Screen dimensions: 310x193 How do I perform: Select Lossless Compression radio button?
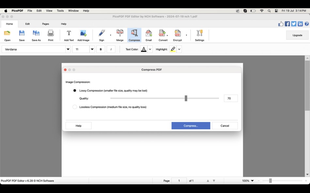click(74, 107)
